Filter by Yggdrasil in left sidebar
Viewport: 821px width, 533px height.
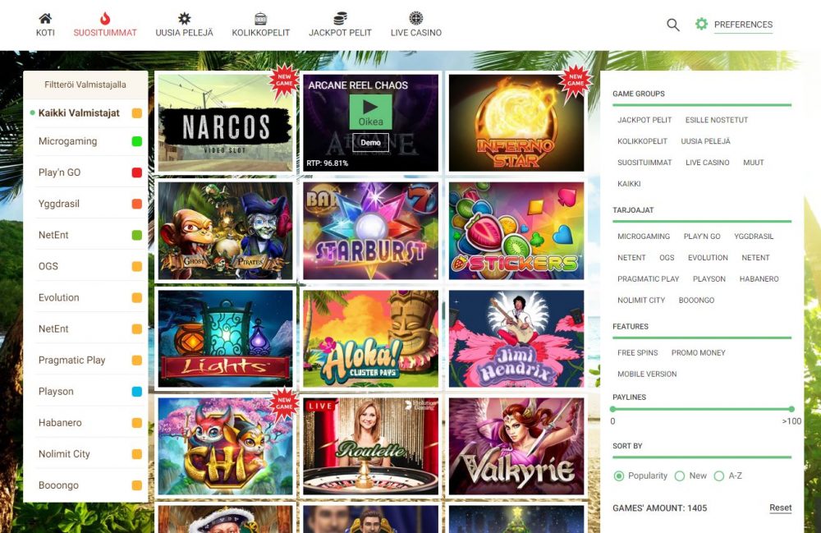pos(86,204)
